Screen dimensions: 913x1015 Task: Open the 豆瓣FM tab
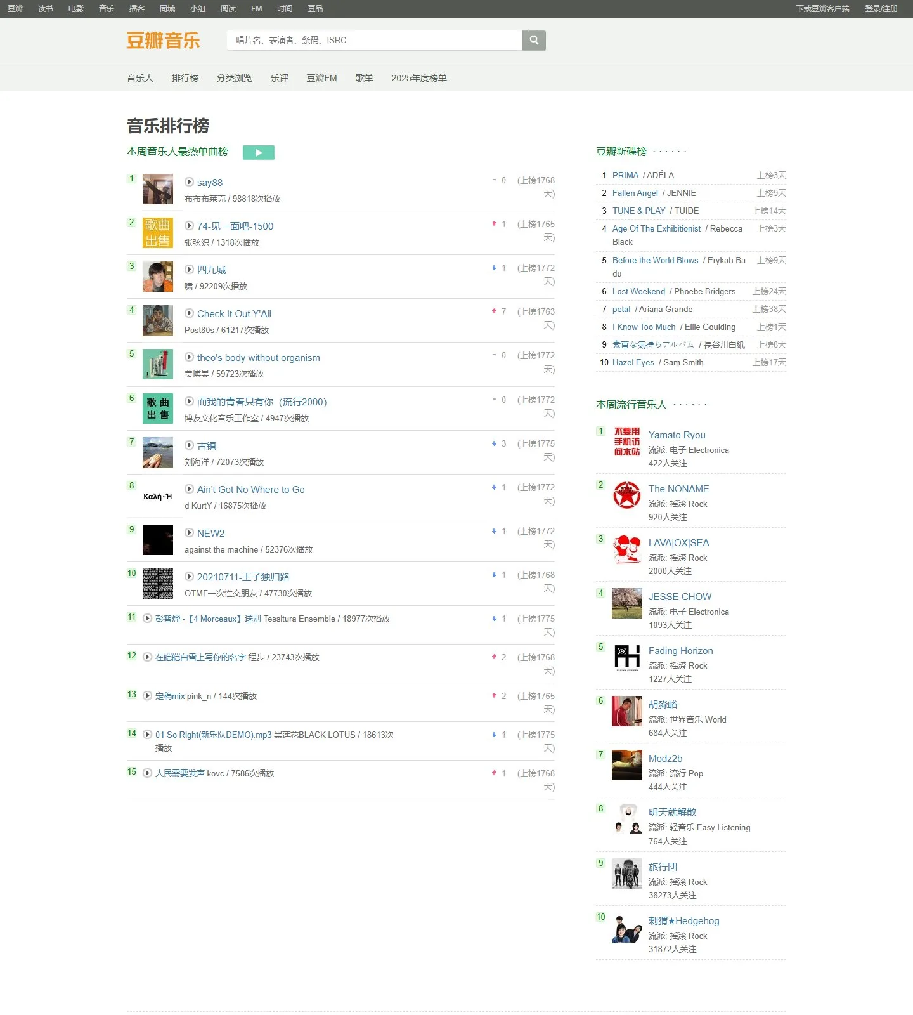pyautogui.click(x=322, y=78)
